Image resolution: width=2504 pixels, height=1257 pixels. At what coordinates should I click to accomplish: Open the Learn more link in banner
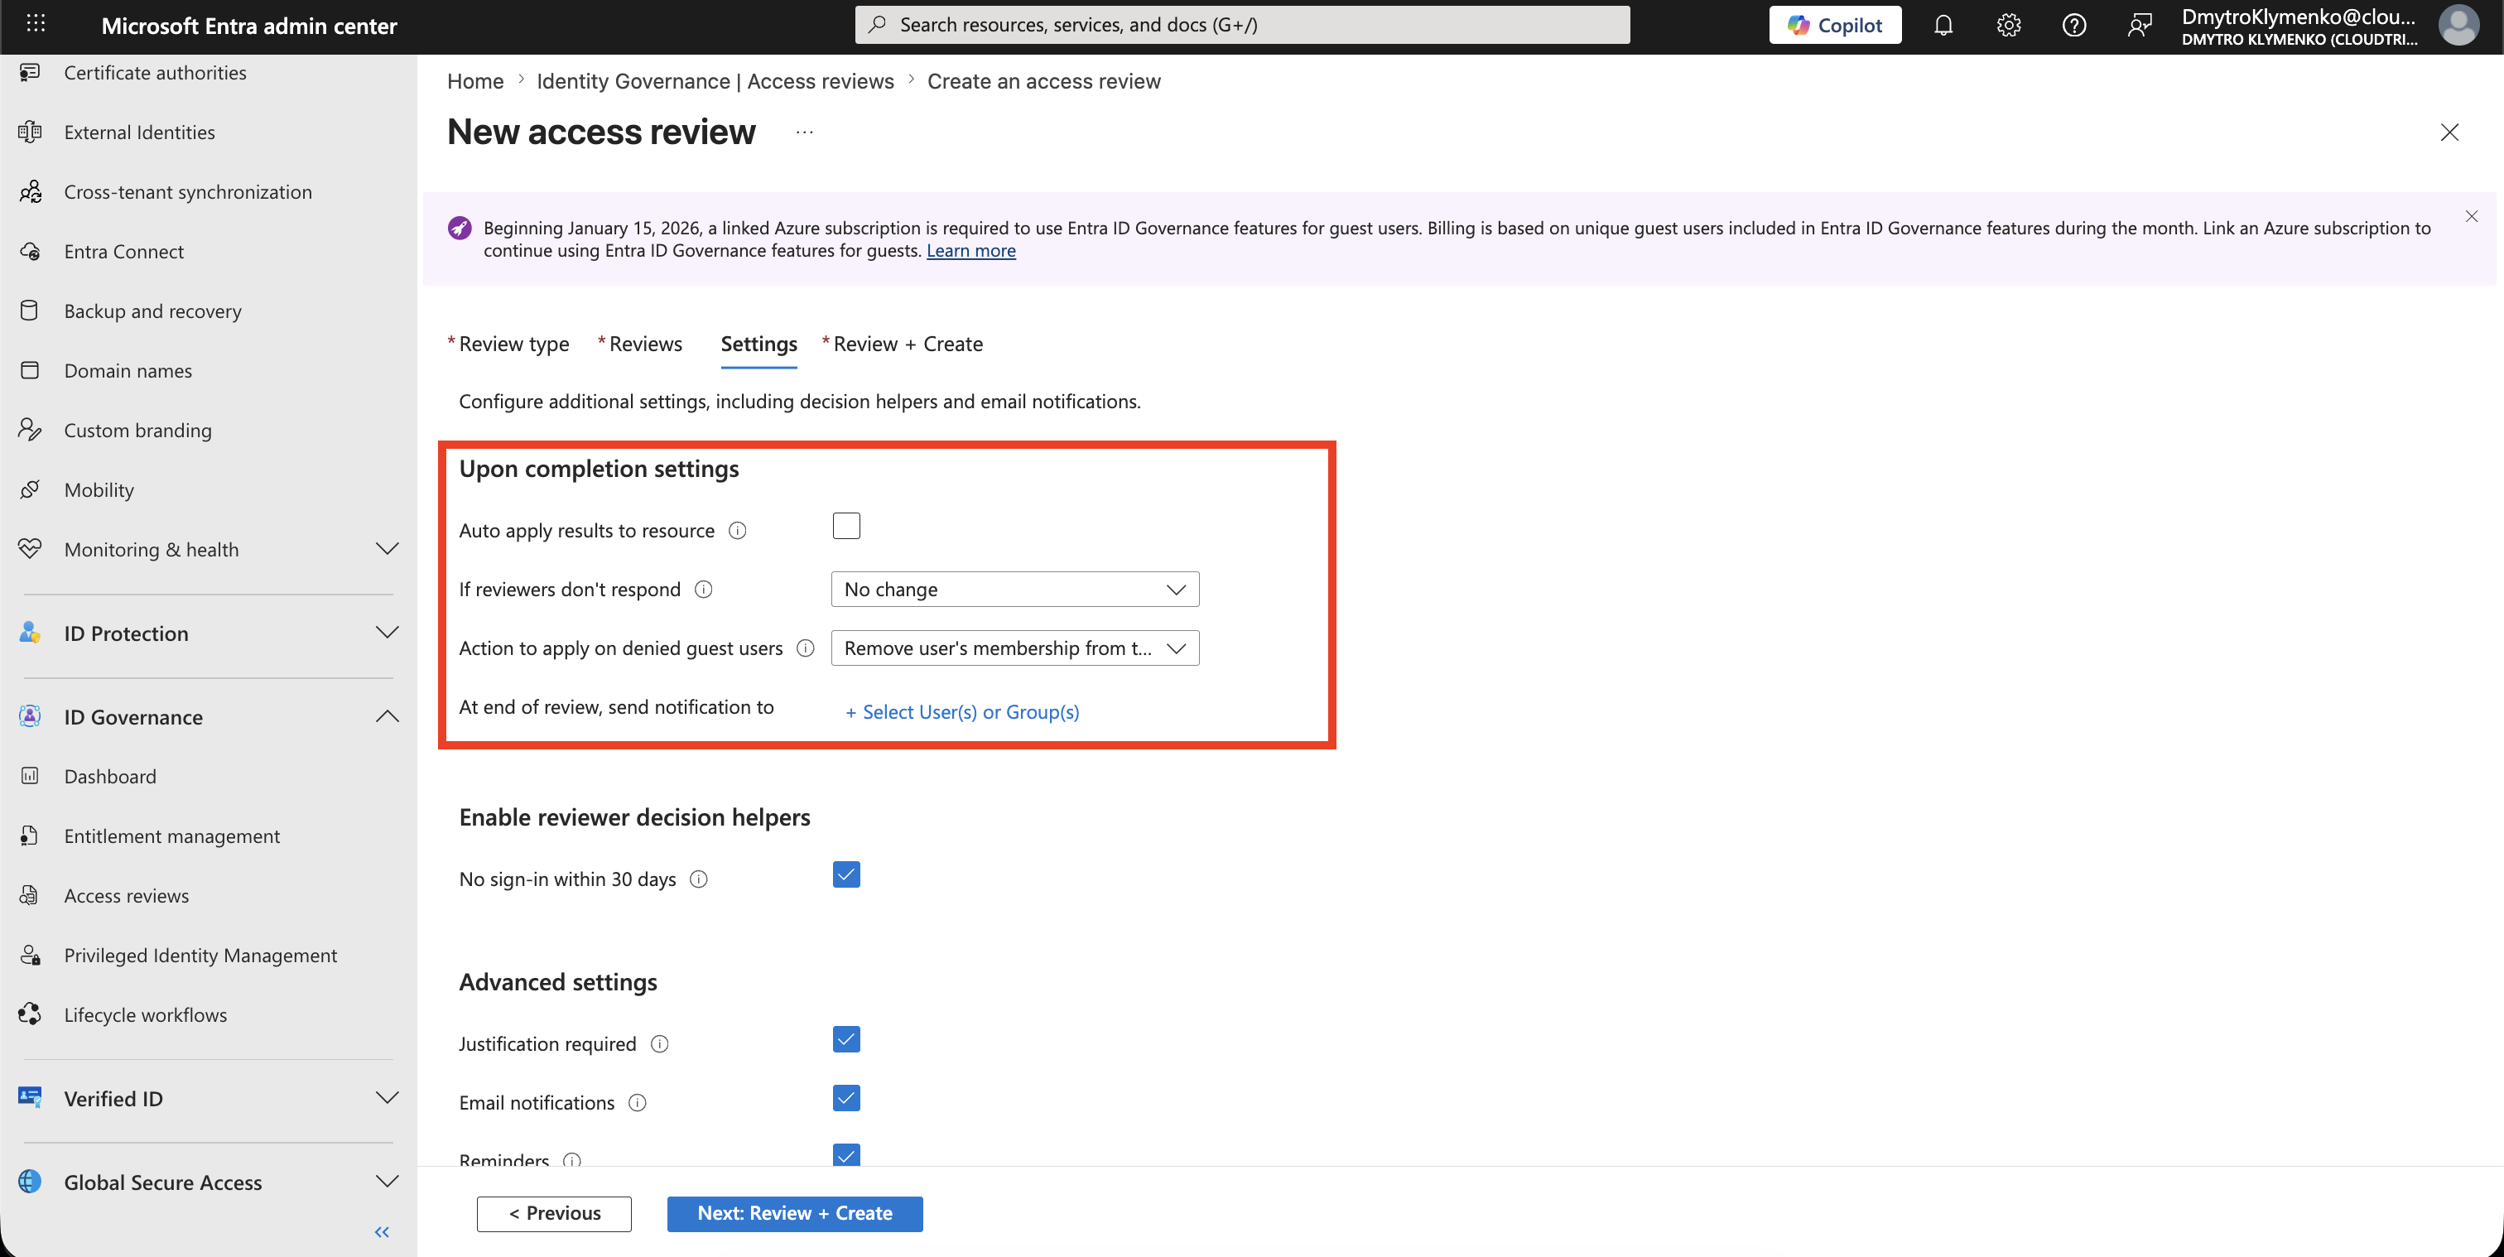[971, 251]
